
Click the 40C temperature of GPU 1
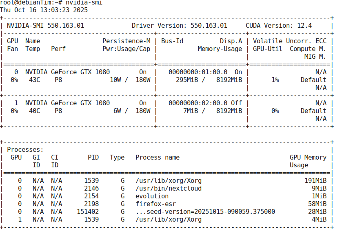click(x=35, y=111)
